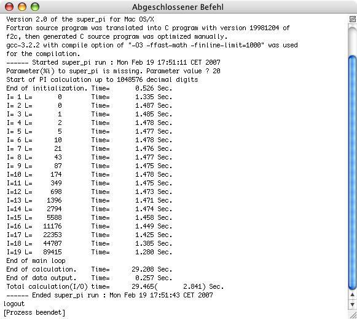Click the time value 1.458 Sec.

[x=154, y=217]
